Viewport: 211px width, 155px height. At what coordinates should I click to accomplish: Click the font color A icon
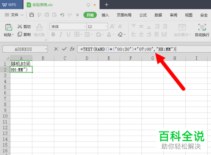coord(109,34)
